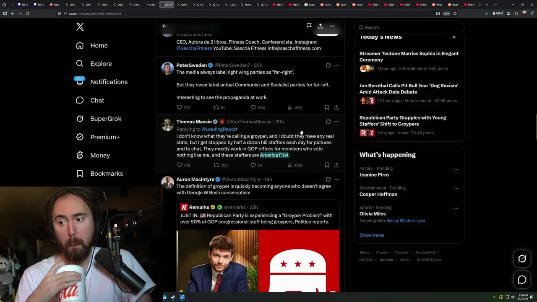Open Chat in the sidebar
This screenshot has width=537, height=302.
(x=90, y=100)
